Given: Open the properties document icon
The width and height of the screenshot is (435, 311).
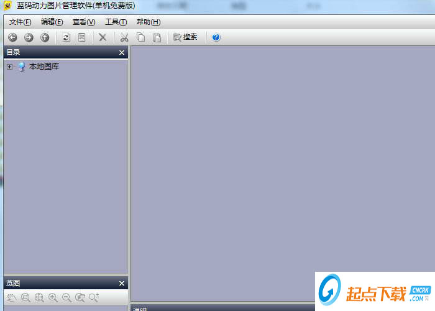Looking at the screenshot, I should pyautogui.click(x=82, y=37).
